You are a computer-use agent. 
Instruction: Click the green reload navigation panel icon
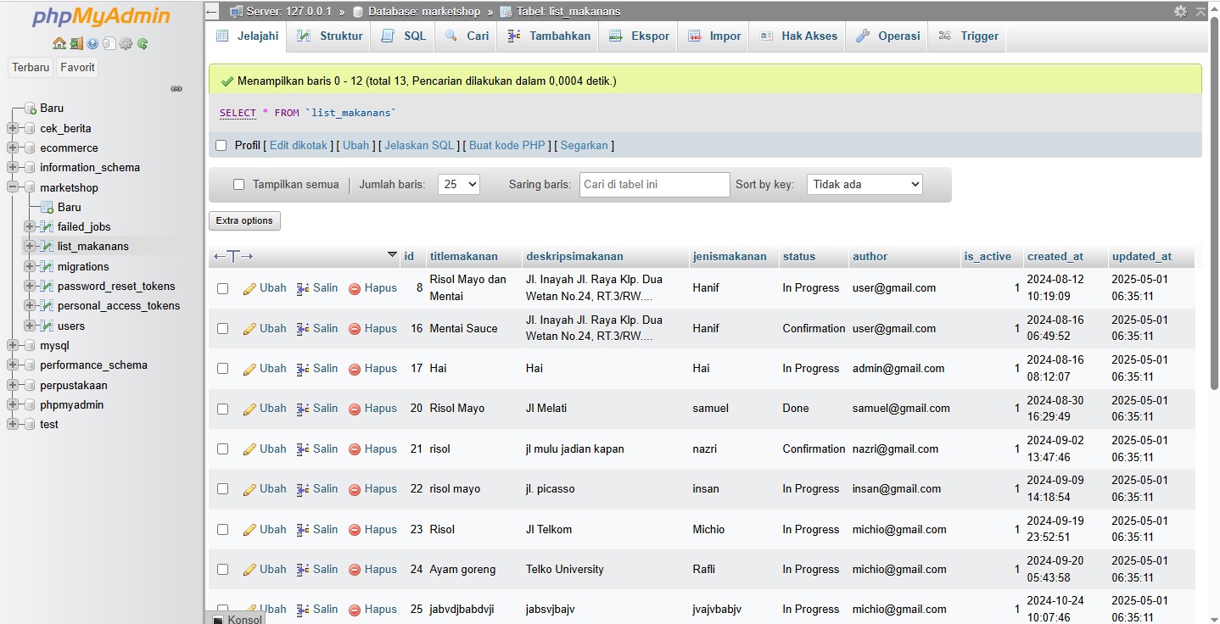pos(143,44)
